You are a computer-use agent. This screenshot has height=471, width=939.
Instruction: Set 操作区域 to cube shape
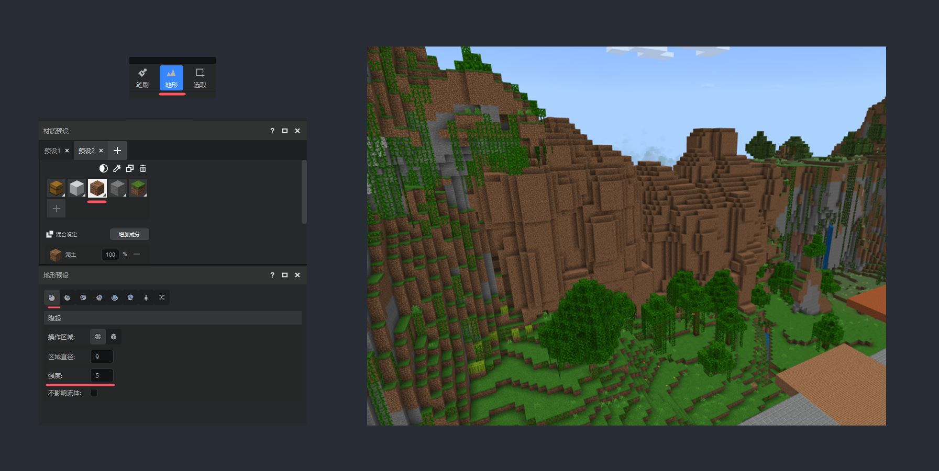click(114, 337)
